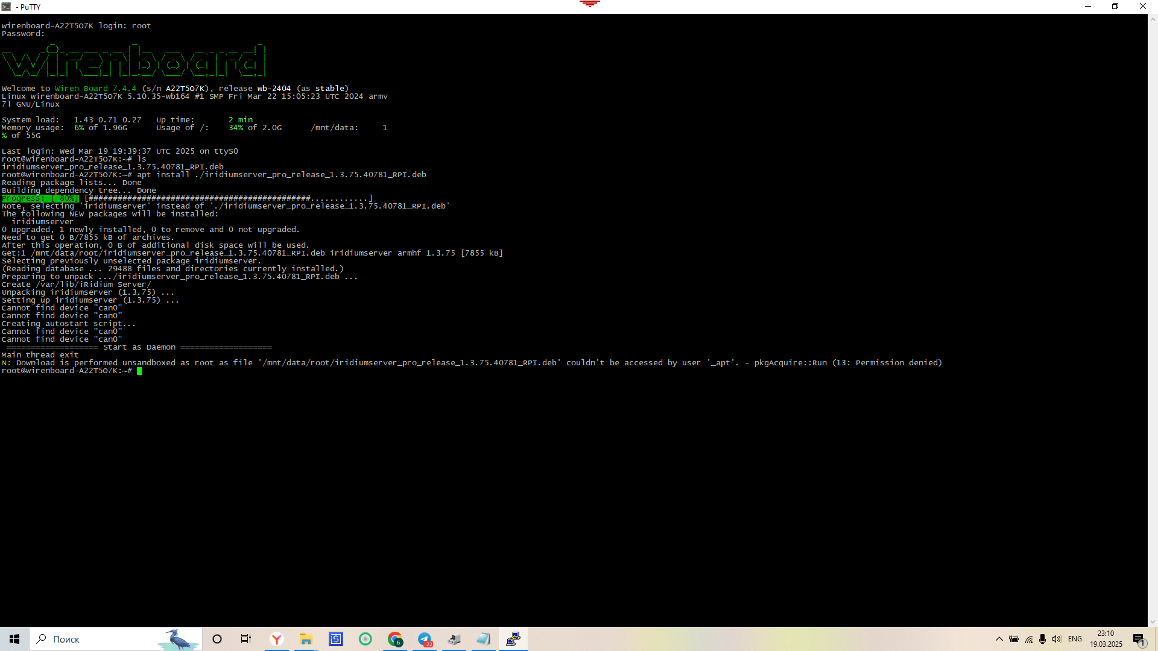Open Wi-Fi network settings in tray
The image size is (1158, 651).
(1028, 639)
